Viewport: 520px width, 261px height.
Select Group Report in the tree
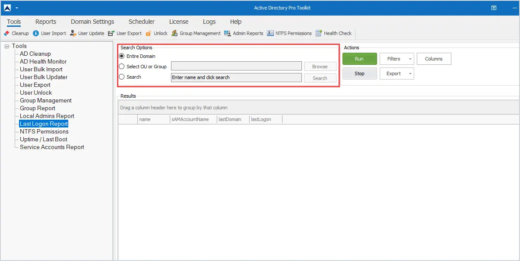(x=38, y=108)
